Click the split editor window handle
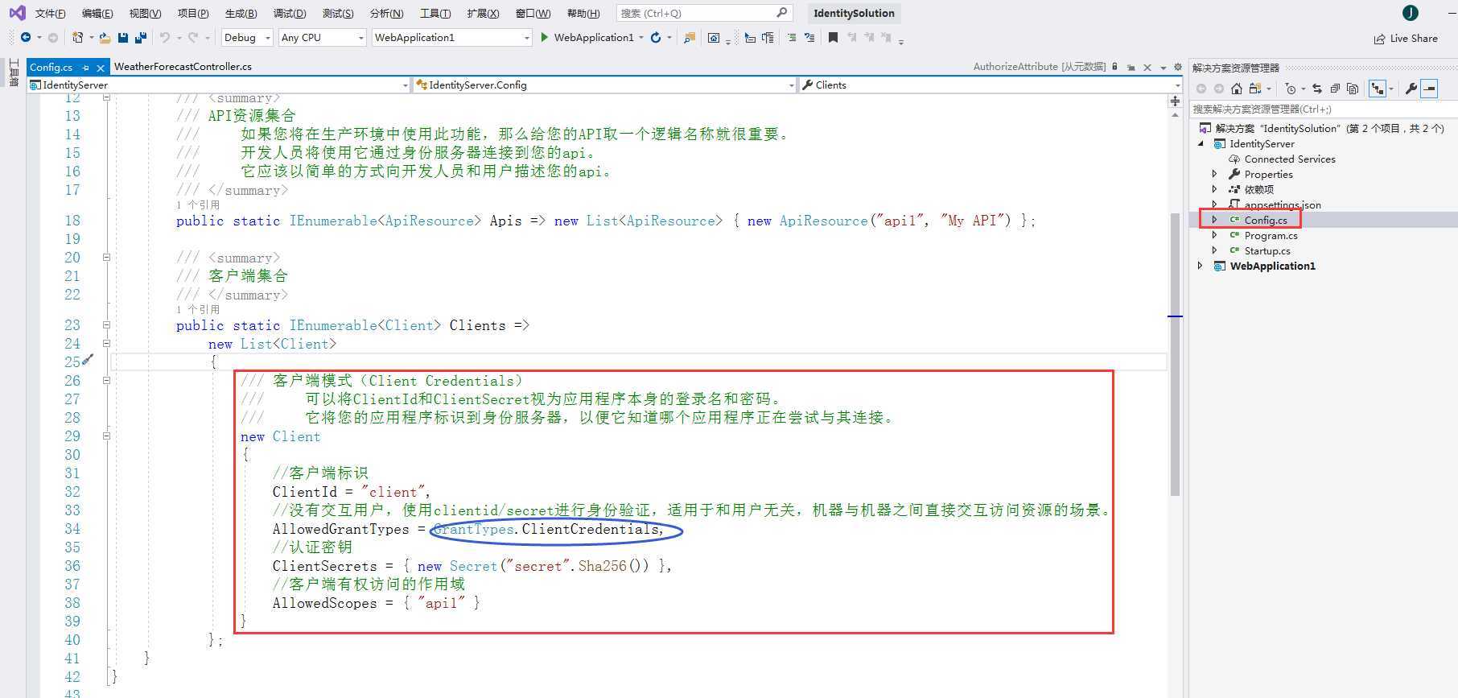The height and width of the screenshot is (698, 1458). coord(1175,101)
